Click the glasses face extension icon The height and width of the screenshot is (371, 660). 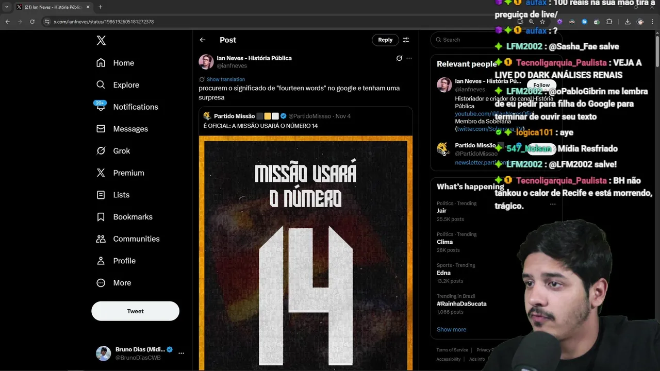click(x=572, y=22)
